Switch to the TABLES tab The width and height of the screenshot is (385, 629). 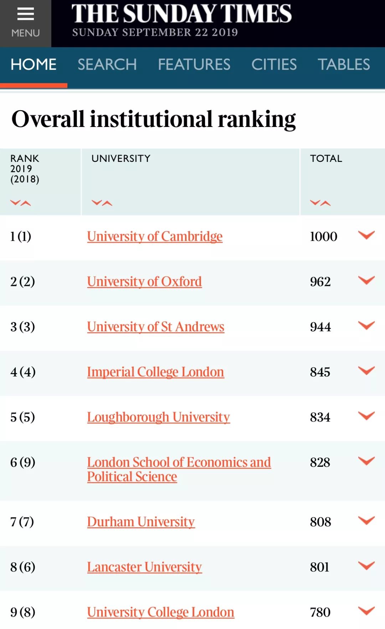[343, 65]
